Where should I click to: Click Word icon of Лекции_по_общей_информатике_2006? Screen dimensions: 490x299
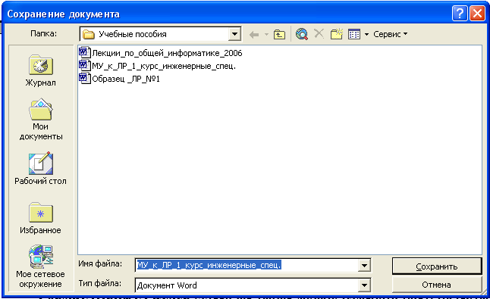point(84,52)
